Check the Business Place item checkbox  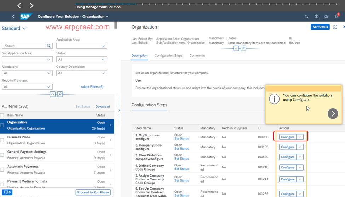coord(2,140)
